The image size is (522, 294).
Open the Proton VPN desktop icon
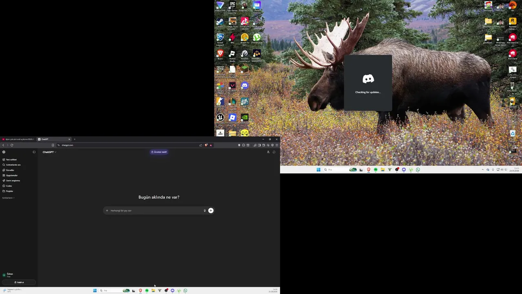point(220,7)
